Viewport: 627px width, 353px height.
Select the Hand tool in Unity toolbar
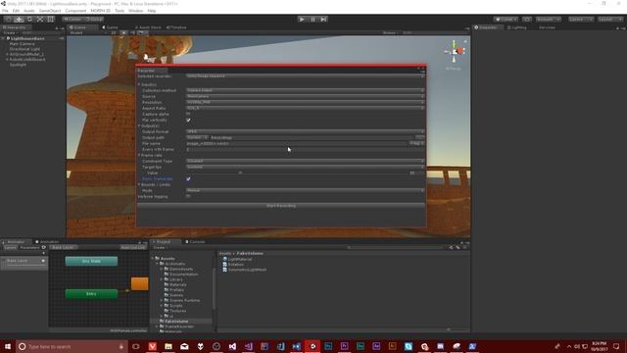coord(9,20)
